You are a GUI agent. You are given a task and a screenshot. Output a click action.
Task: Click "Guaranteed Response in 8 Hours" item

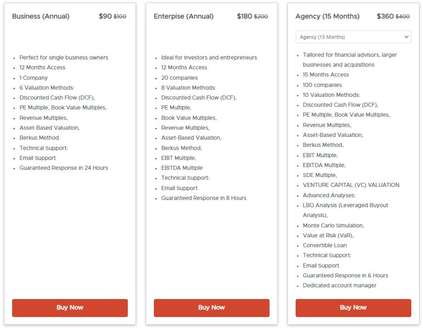(204, 198)
